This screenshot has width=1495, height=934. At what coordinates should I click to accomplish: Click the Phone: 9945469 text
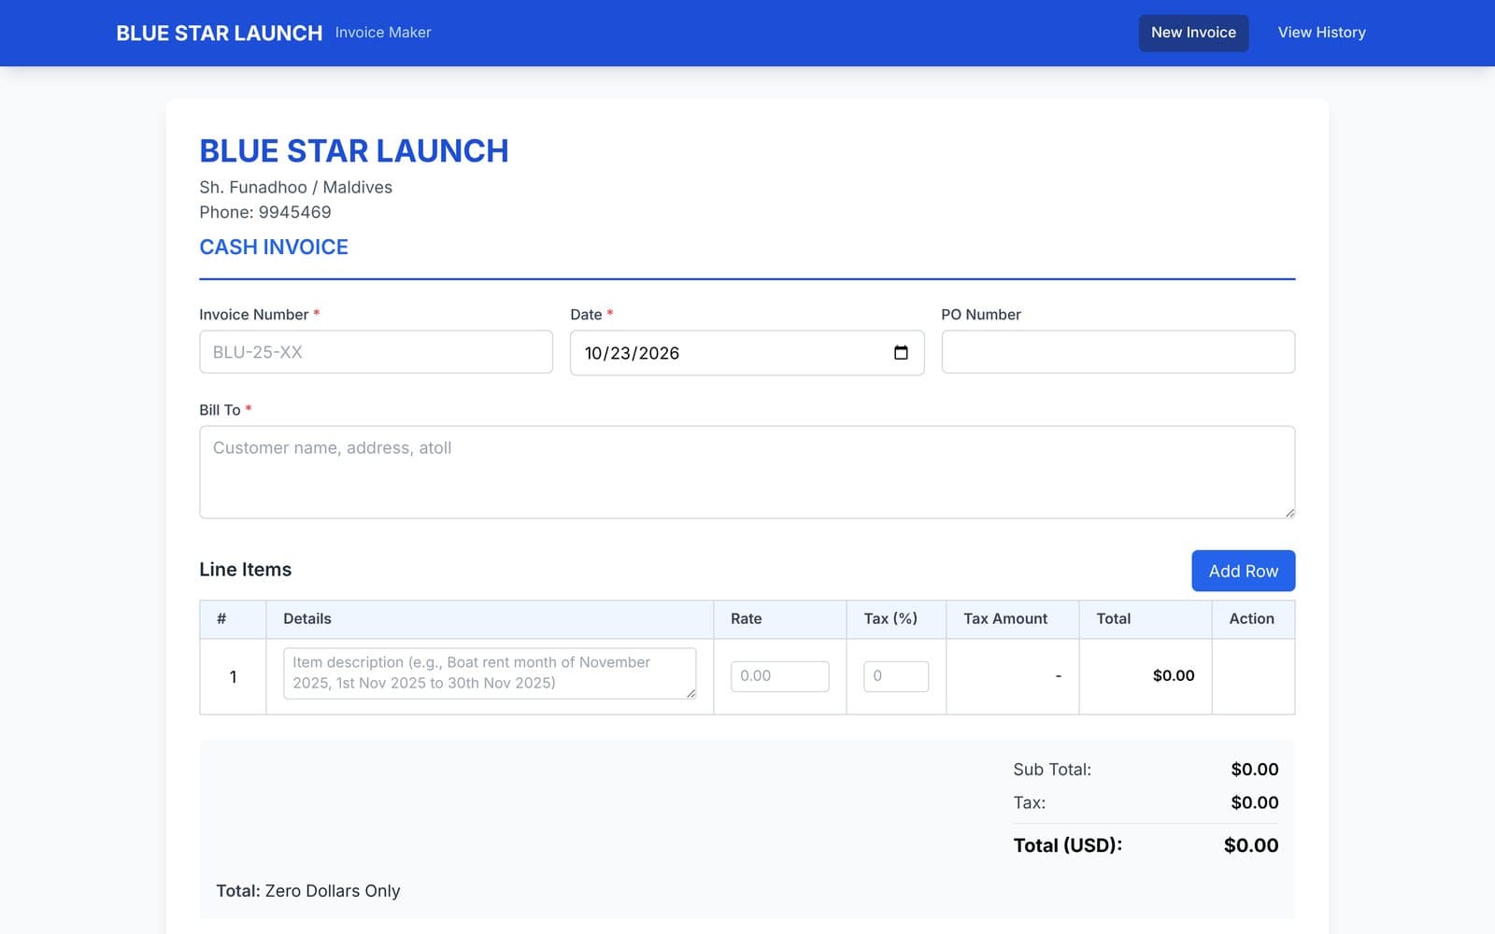[x=265, y=212]
